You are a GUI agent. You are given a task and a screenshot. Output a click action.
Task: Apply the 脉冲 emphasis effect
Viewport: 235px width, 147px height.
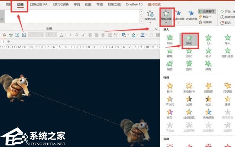pos(170,88)
